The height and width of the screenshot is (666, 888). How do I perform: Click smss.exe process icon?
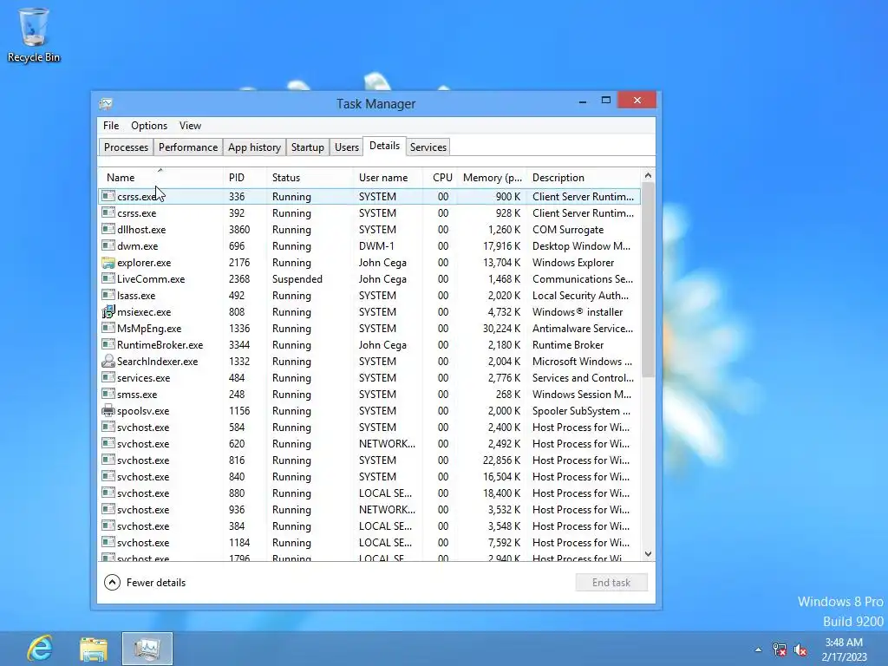[x=108, y=394]
